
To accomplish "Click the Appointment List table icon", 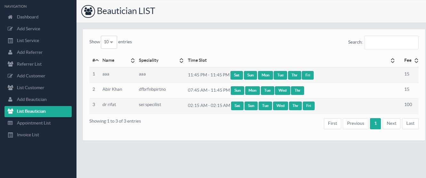I will click(10, 123).
